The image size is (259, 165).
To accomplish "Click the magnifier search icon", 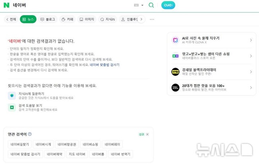I will coord(151,5).
